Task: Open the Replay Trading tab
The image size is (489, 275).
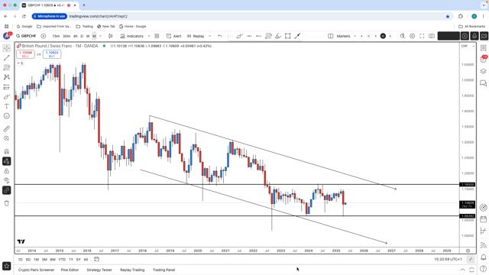Action: (x=132, y=270)
